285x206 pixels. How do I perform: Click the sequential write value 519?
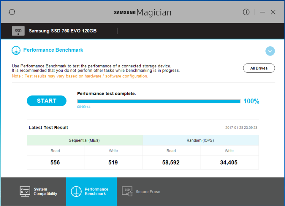point(113,163)
